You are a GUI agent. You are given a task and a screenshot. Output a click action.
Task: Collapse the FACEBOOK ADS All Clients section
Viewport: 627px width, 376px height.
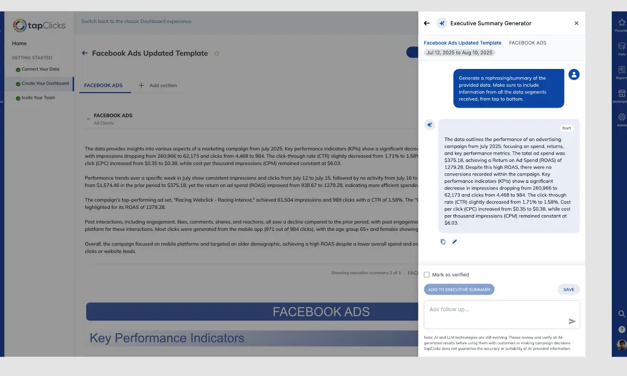click(x=88, y=119)
